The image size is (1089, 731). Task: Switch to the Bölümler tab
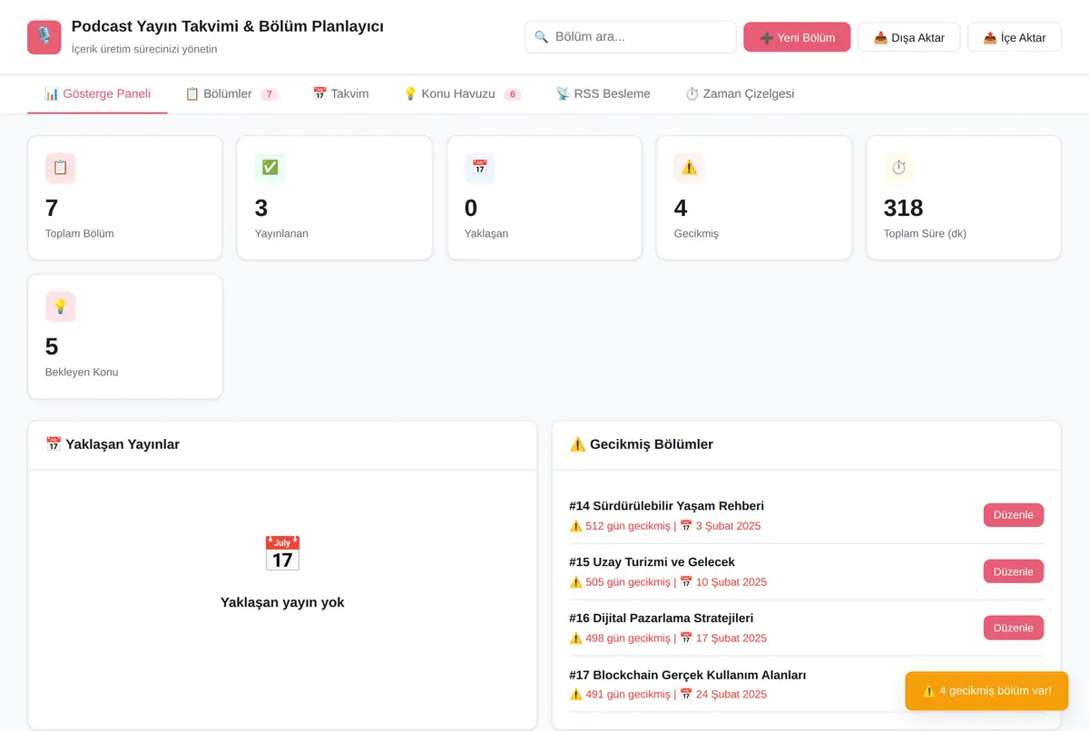click(231, 93)
